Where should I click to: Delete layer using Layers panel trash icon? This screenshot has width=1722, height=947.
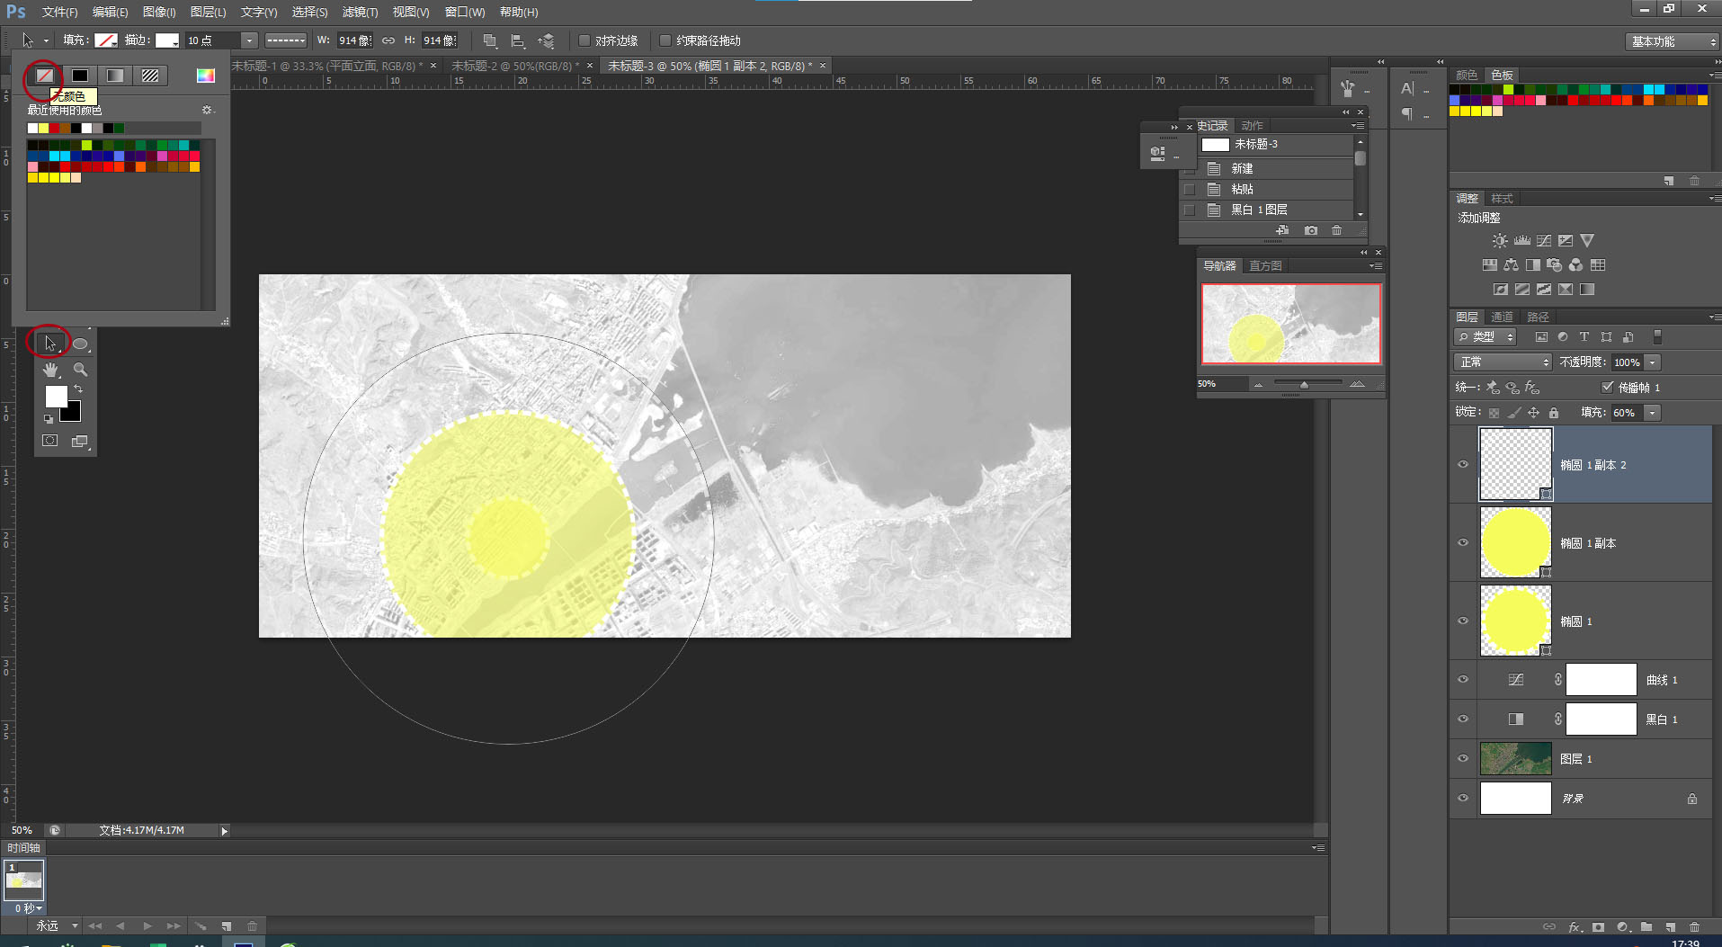(1694, 927)
